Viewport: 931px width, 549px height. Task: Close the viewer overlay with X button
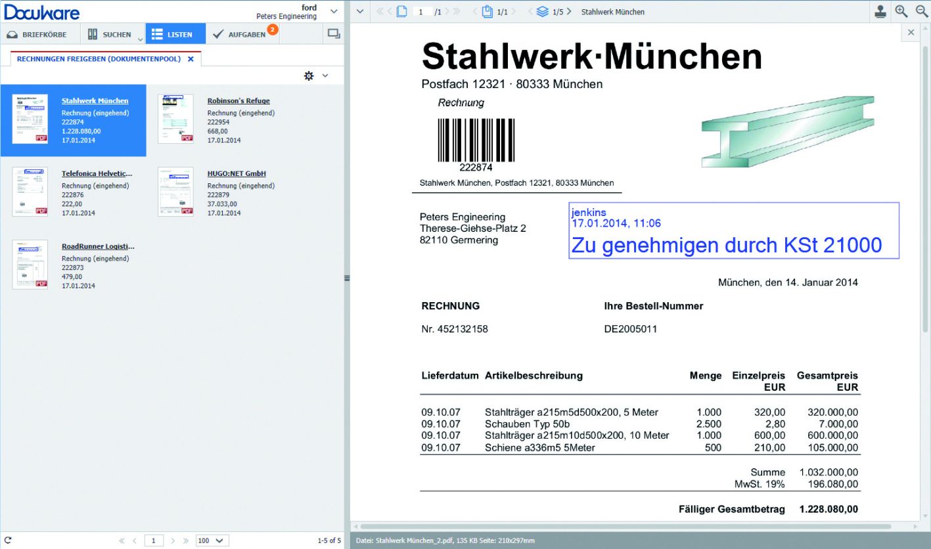911,32
